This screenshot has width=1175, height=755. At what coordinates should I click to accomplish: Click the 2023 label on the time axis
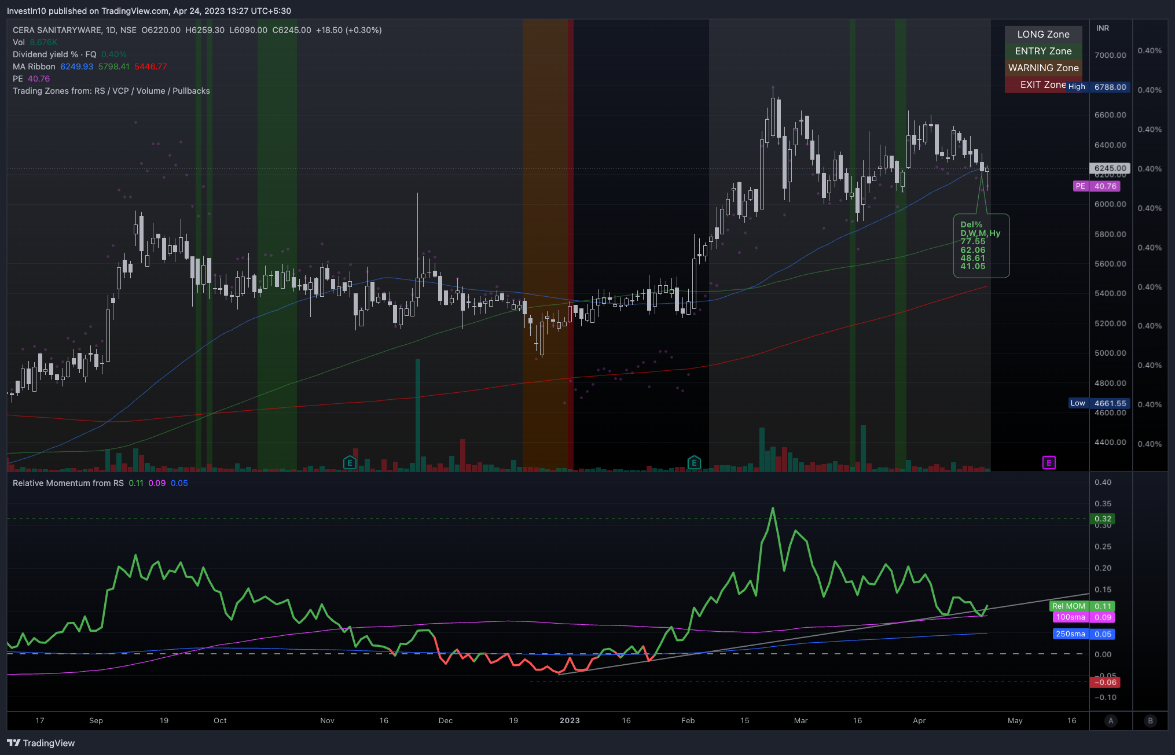pos(570,720)
